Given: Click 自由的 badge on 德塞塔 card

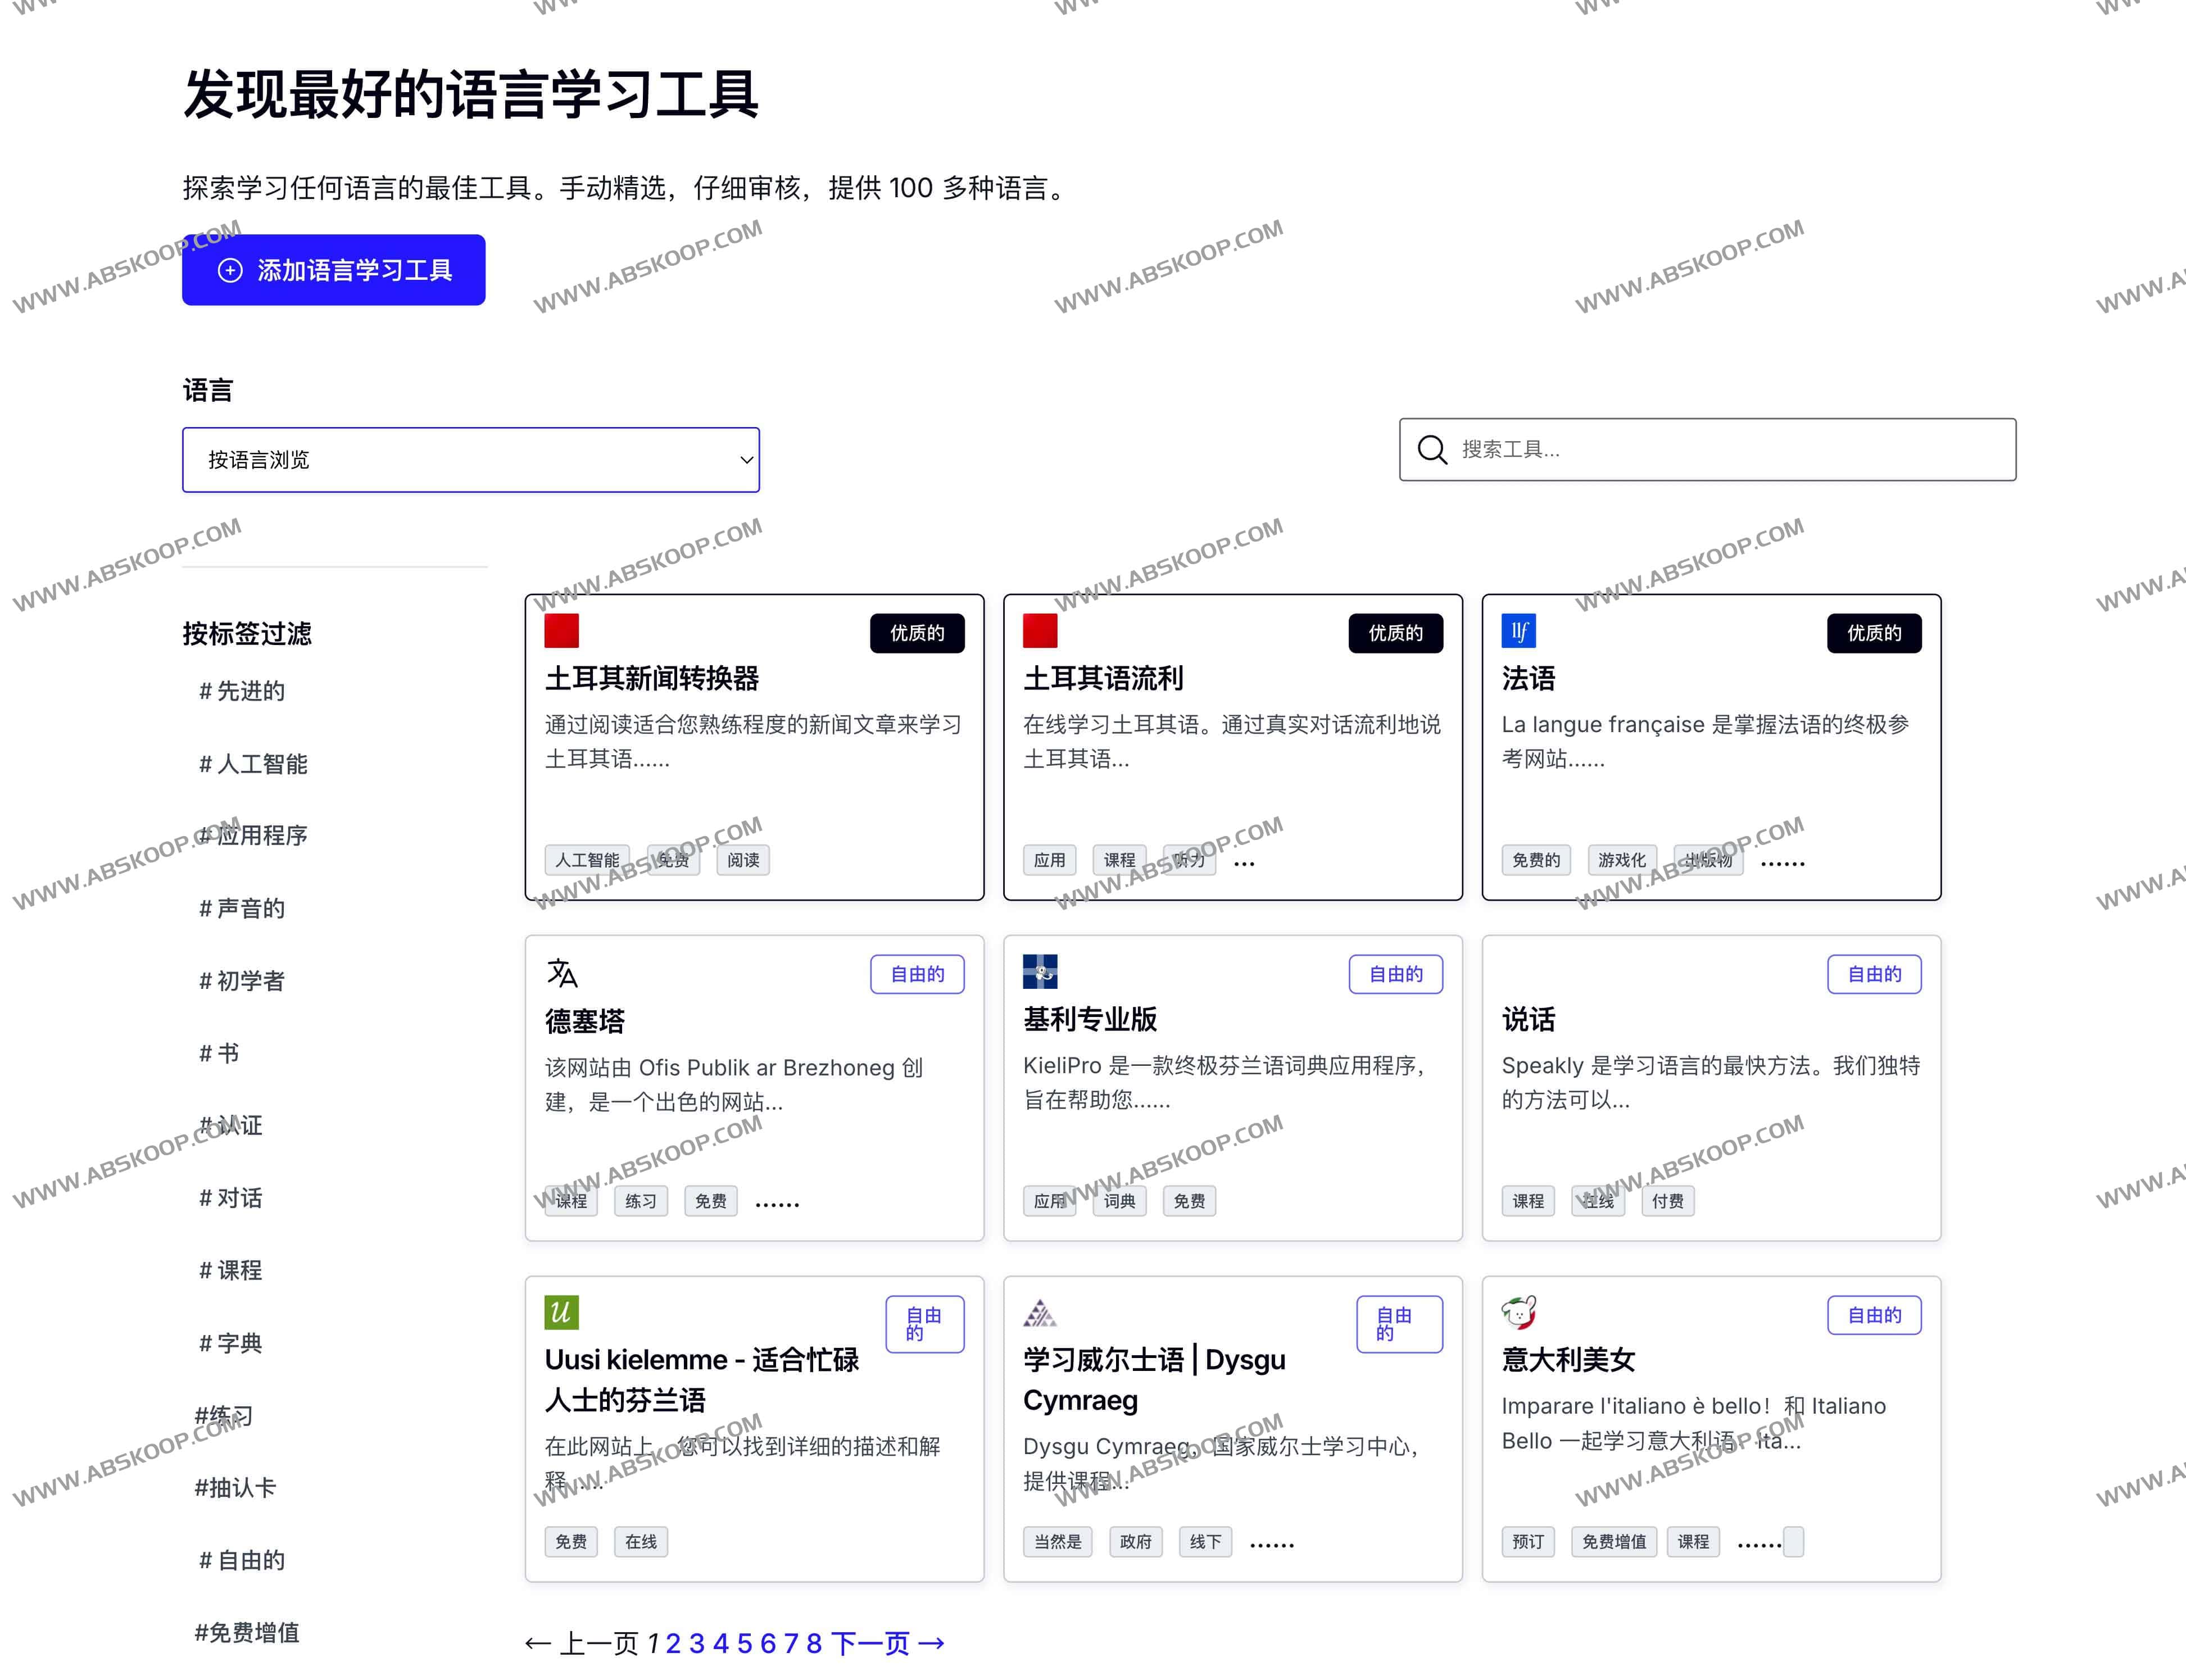Looking at the screenshot, I should coord(917,974).
